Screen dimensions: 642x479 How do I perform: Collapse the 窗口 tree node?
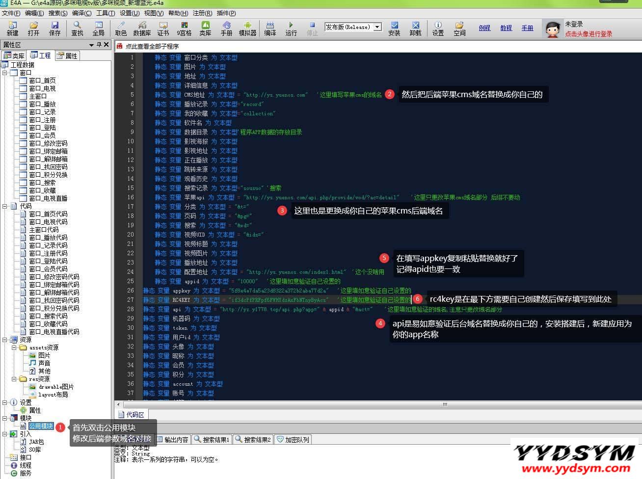[x=5, y=73]
